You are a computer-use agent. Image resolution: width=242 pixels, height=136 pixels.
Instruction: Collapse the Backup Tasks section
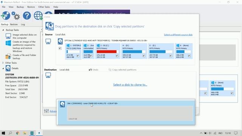[3, 30]
